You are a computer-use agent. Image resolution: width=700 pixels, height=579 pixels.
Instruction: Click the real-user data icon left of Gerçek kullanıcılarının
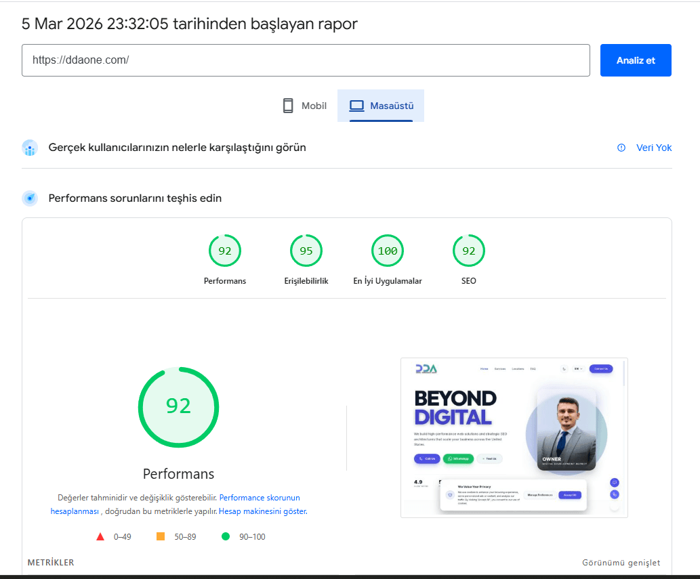(29, 148)
